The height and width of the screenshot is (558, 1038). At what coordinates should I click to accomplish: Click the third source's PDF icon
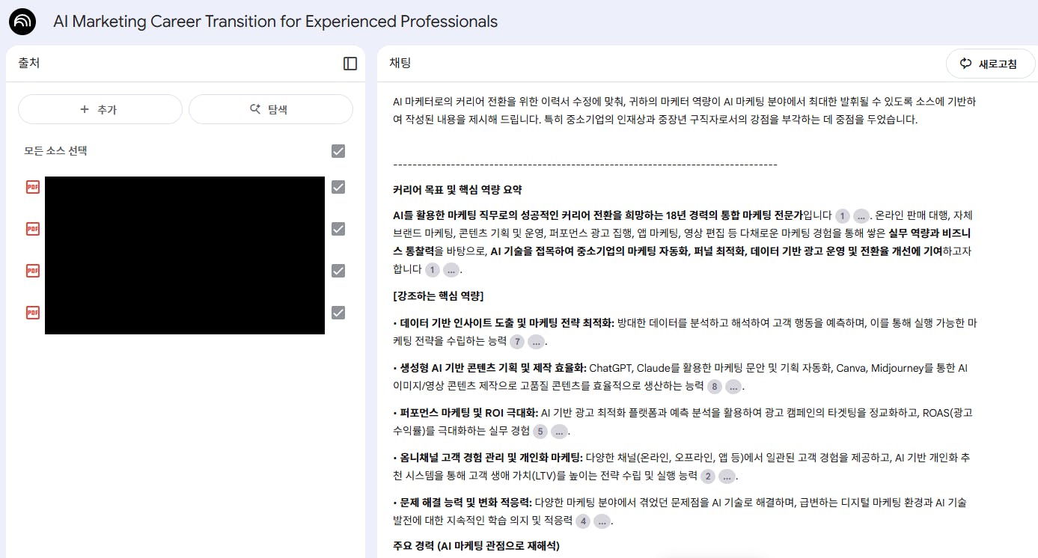pos(32,271)
